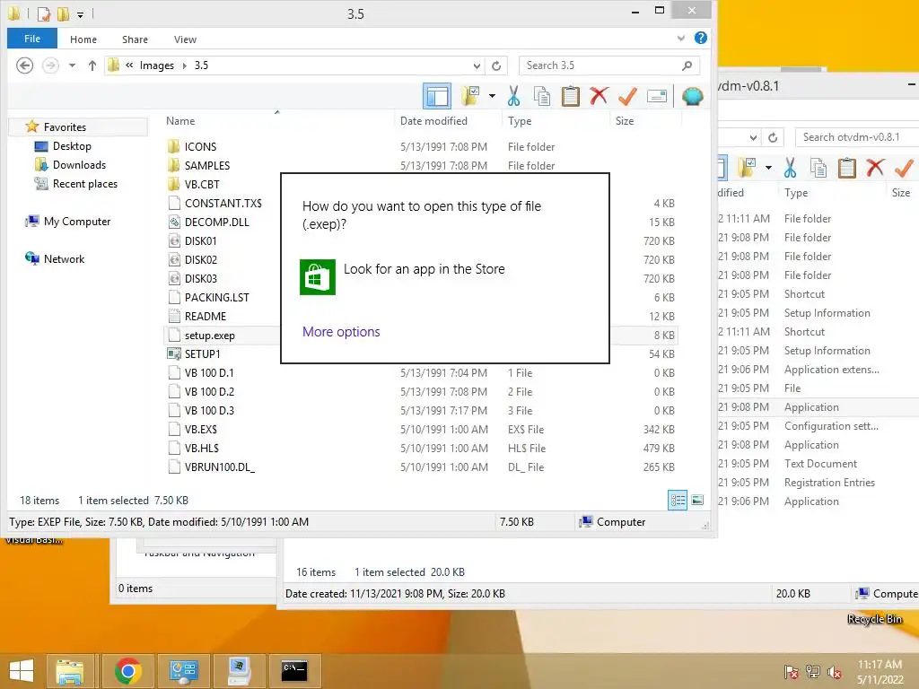The image size is (919, 689).
Task: Click Refresh in the otvdm-v0.8.1 window
Action: click(x=773, y=137)
